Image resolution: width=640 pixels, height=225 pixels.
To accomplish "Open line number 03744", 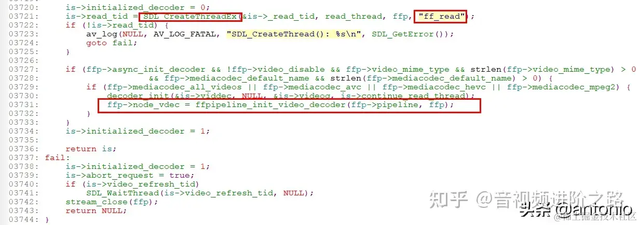I will [21, 219].
